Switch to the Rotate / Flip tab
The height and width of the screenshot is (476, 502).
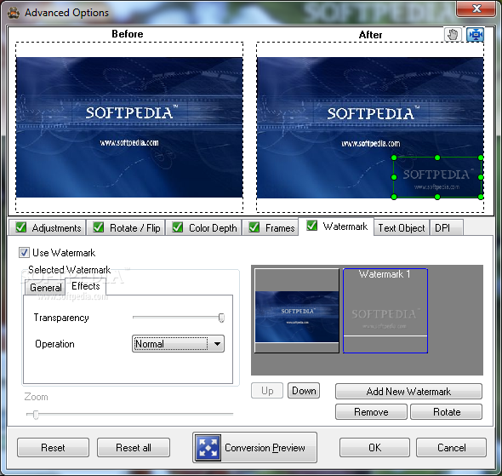click(x=126, y=227)
